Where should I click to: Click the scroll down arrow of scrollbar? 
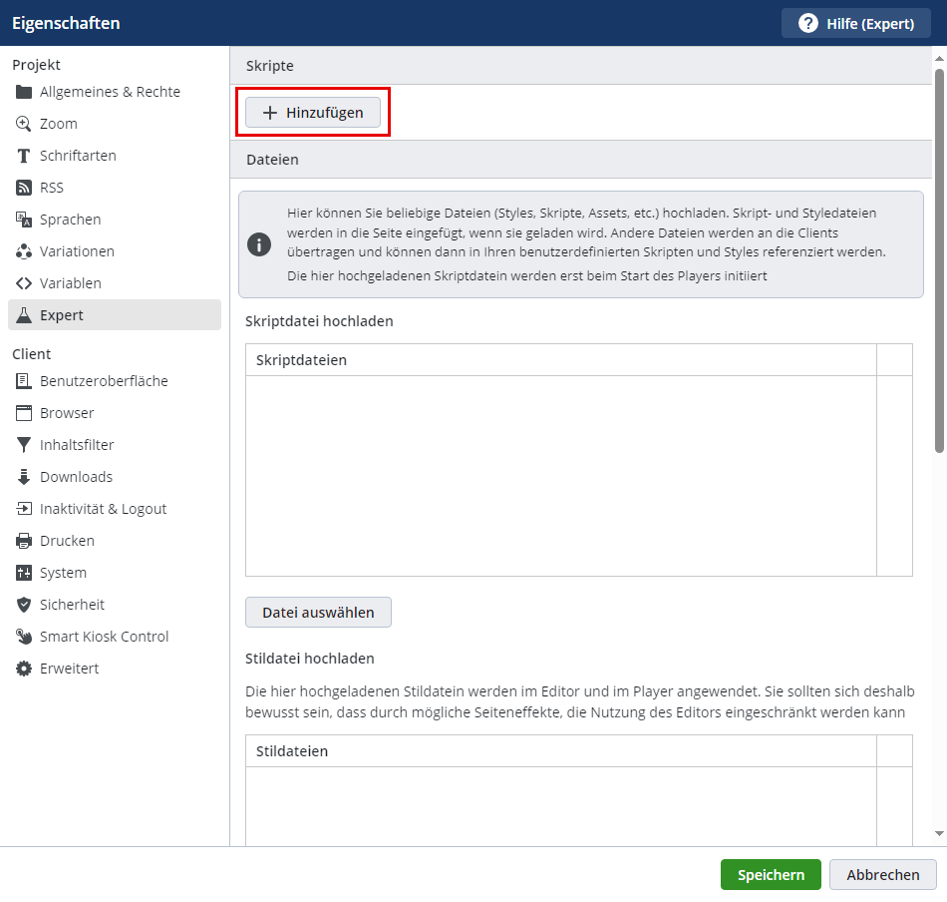(939, 833)
